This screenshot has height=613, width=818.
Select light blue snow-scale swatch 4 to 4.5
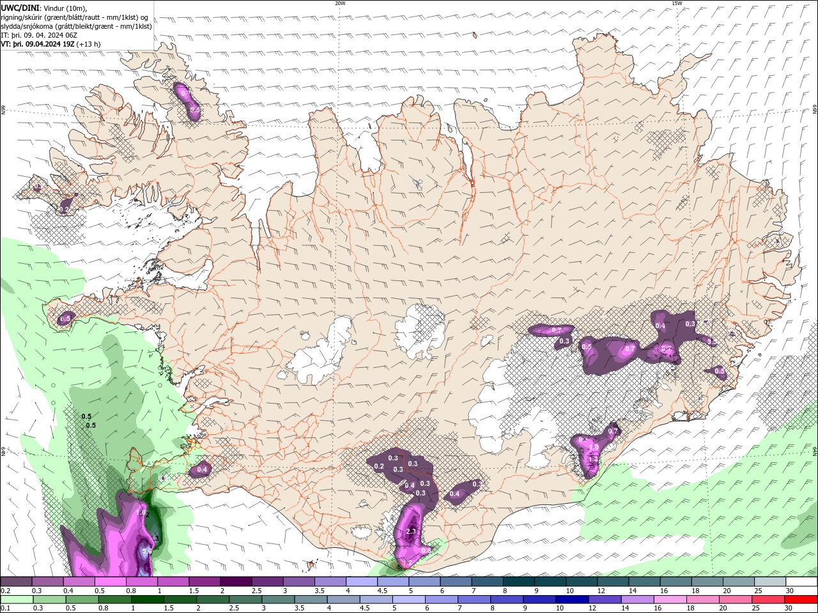click(362, 582)
